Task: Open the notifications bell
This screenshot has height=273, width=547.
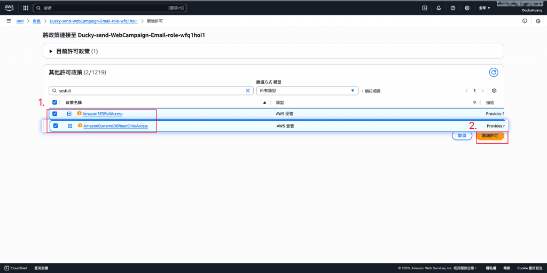Action: pos(439,7)
